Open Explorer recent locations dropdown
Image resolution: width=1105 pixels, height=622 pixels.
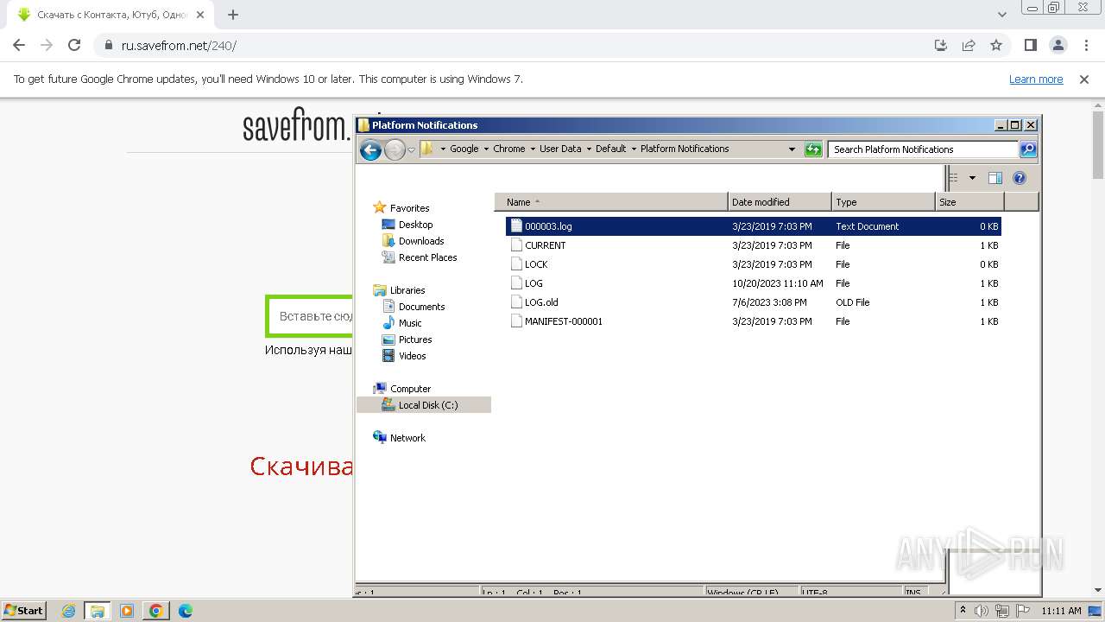point(411,149)
